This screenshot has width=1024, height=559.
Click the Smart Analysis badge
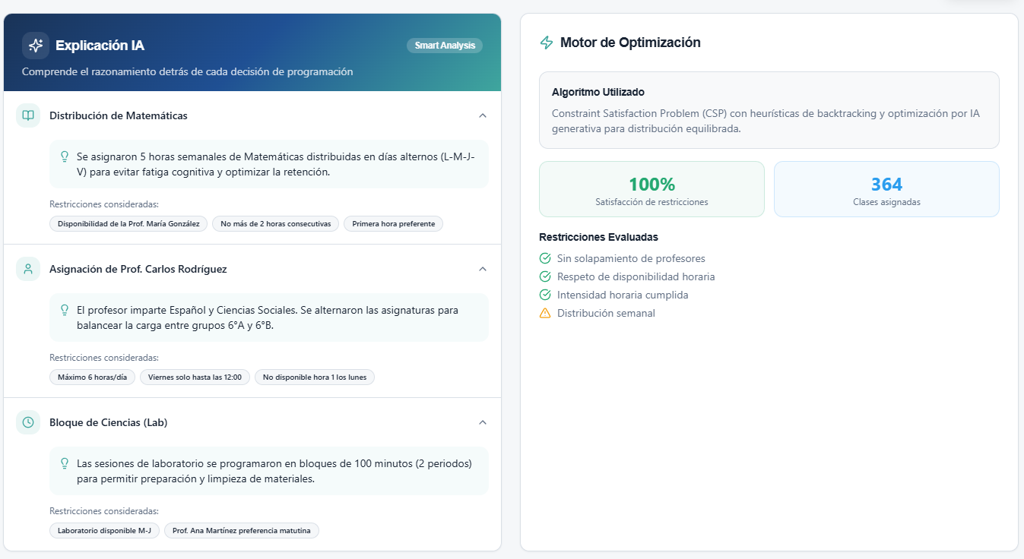445,45
